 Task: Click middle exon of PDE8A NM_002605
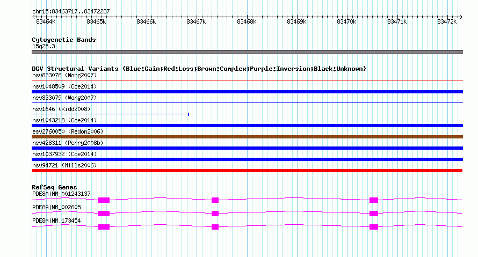[x=215, y=214]
